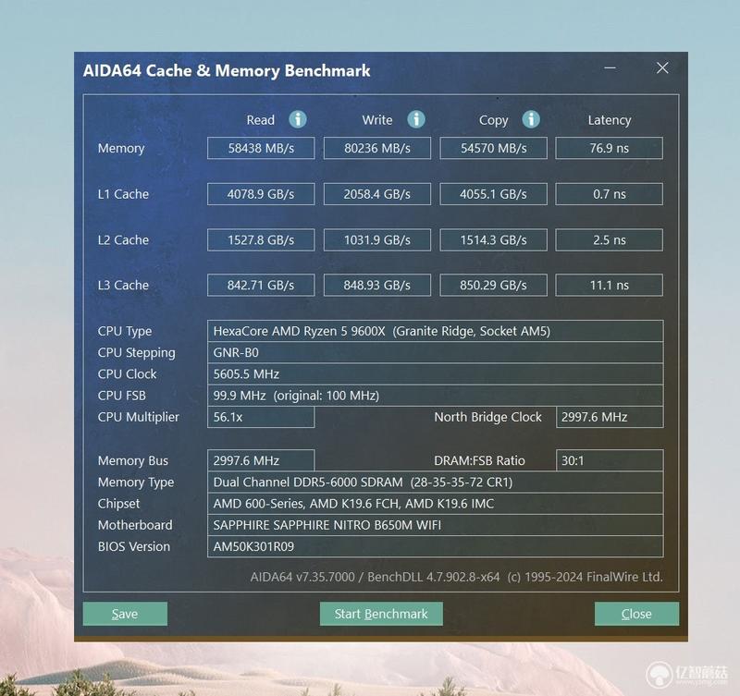
Task: Click the L1 Cache row label
Action: pos(123,194)
